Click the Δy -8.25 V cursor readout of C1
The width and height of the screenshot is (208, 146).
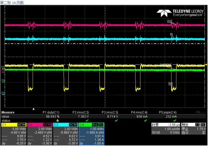coord(14,143)
